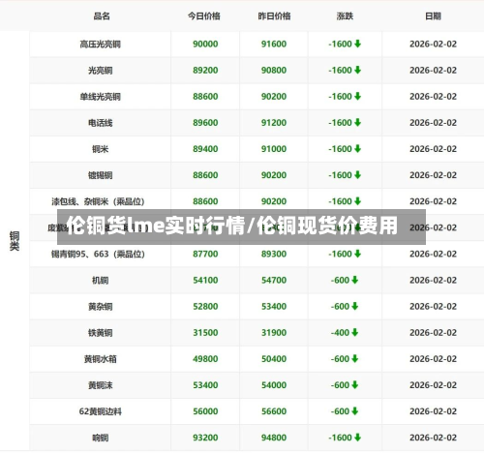
Task: Select the 电话线 product name
Action: (x=101, y=123)
